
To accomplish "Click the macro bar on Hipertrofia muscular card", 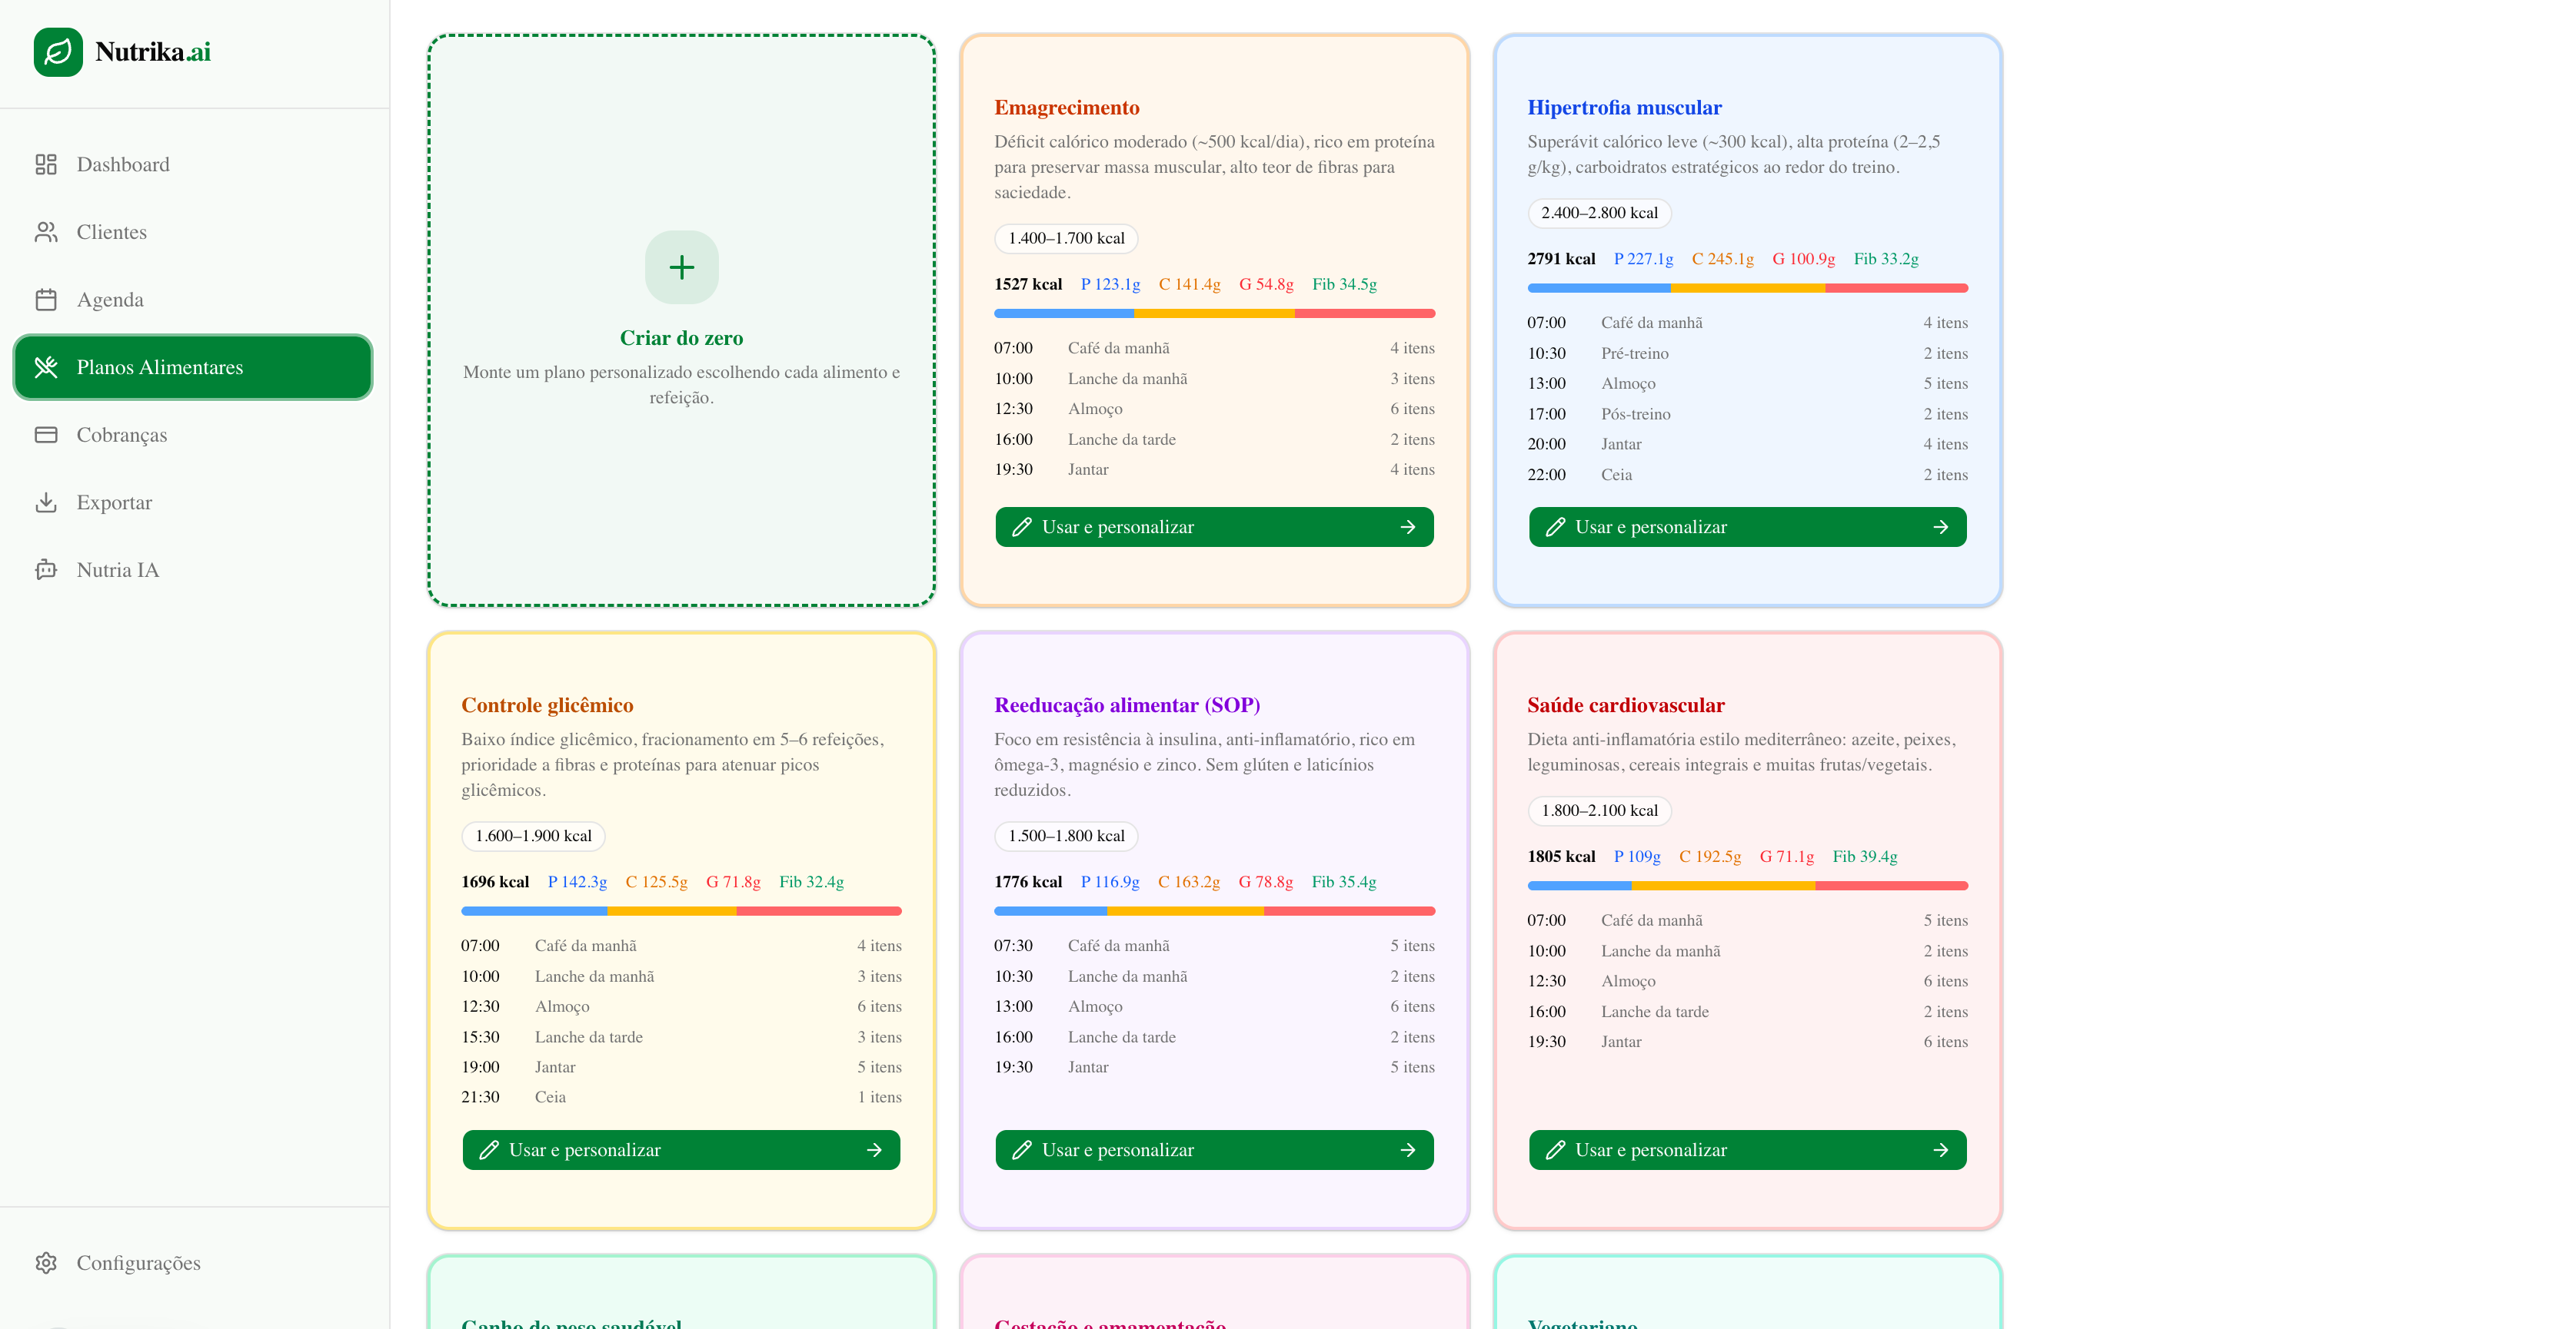I will 1748,289.
